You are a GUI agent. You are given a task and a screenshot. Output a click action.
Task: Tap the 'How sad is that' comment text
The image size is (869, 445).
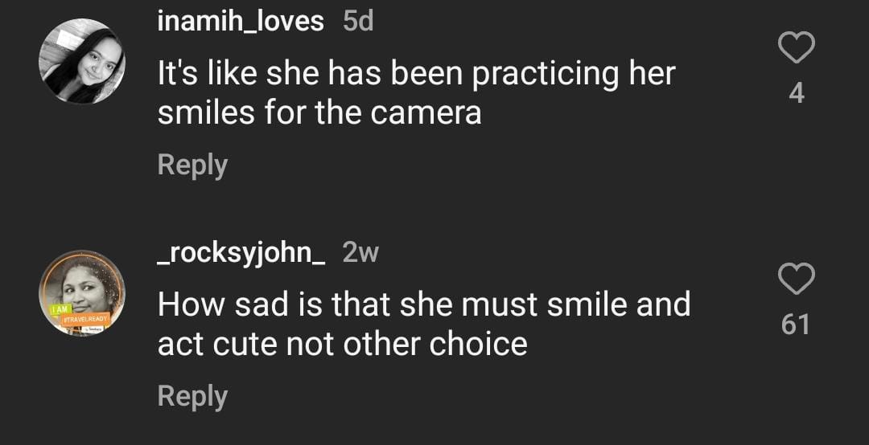tap(423, 305)
